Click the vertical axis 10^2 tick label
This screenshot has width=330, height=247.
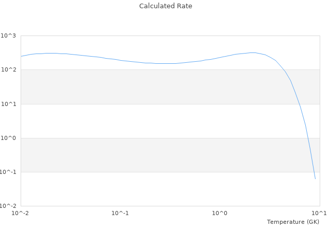click(8, 69)
